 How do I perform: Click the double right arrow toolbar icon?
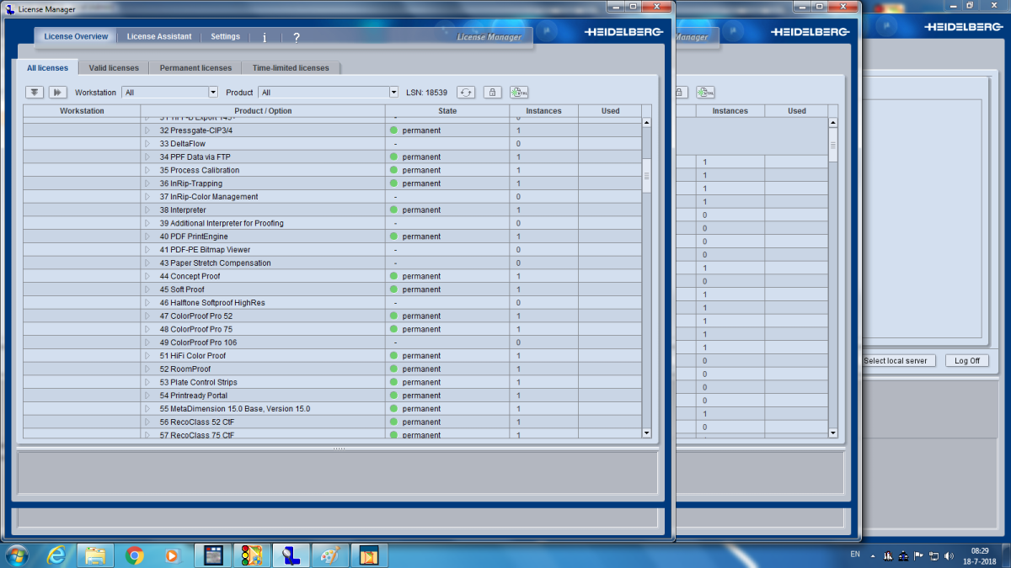pos(57,93)
